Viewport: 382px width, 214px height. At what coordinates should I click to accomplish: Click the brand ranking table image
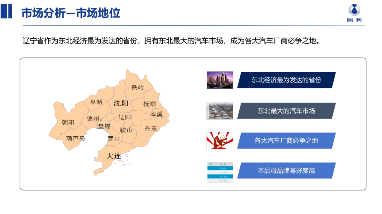click(x=220, y=172)
